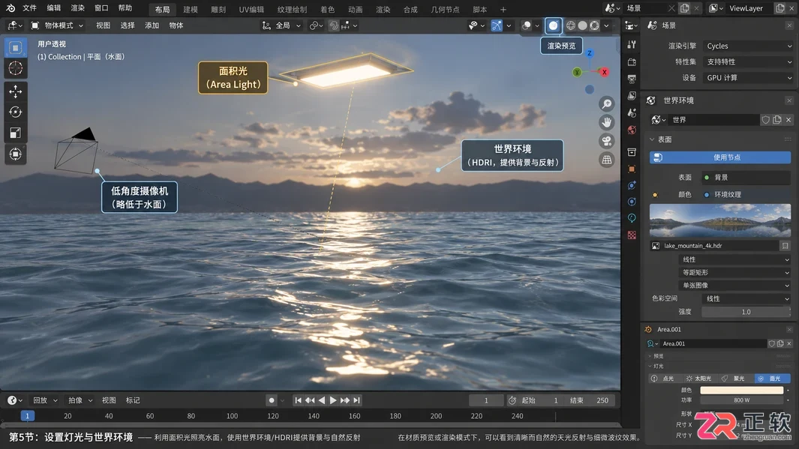Open the Physics properties tab

point(632,202)
